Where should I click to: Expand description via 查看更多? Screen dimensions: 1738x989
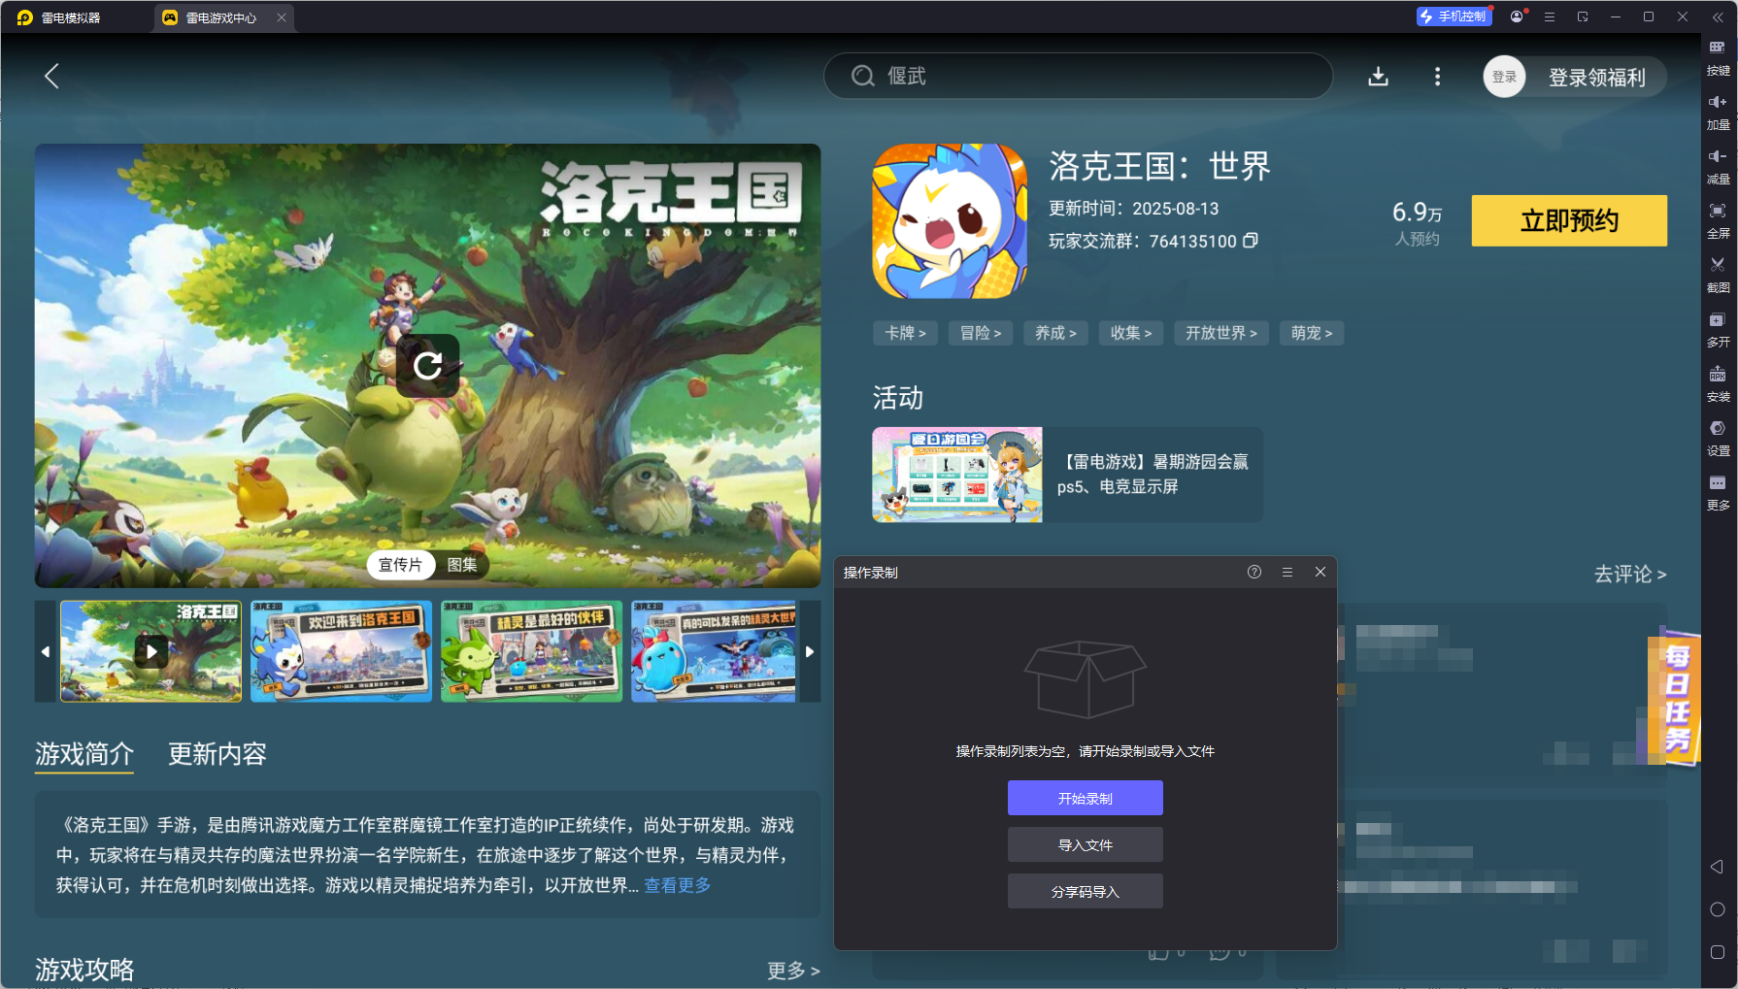[678, 885]
